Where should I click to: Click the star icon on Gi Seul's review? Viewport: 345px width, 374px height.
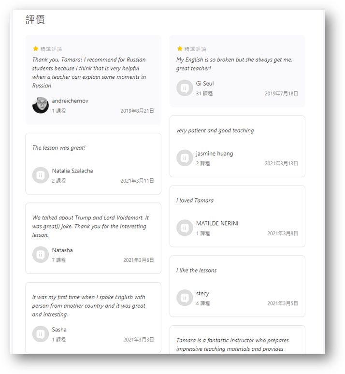(180, 49)
